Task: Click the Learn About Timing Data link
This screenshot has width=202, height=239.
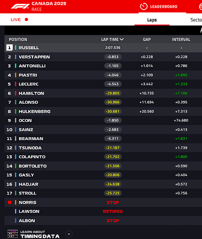Action: point(40,234)
